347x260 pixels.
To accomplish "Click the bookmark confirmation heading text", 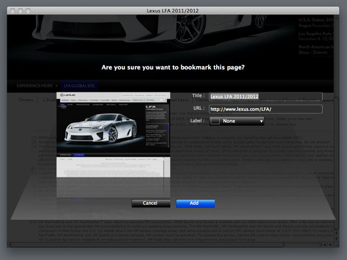I will click(x=173, y=68).
